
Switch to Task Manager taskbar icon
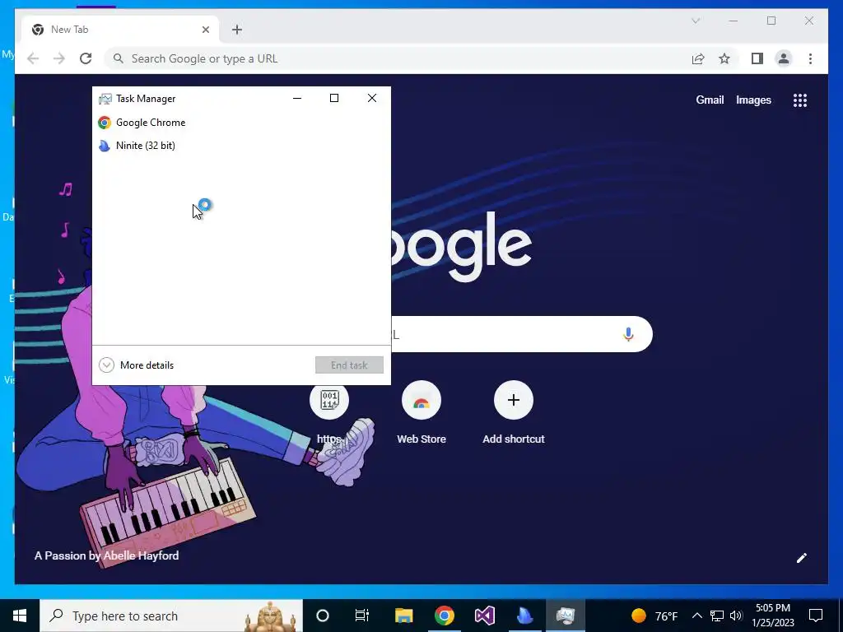pos(566,616)
